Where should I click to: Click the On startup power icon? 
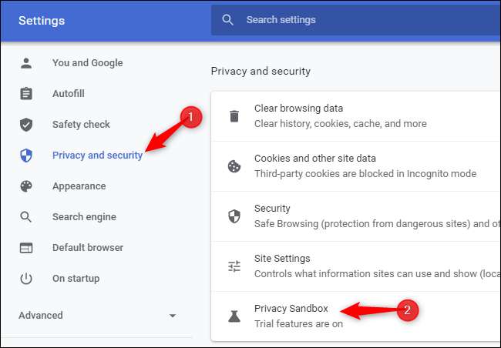point(26,279)
